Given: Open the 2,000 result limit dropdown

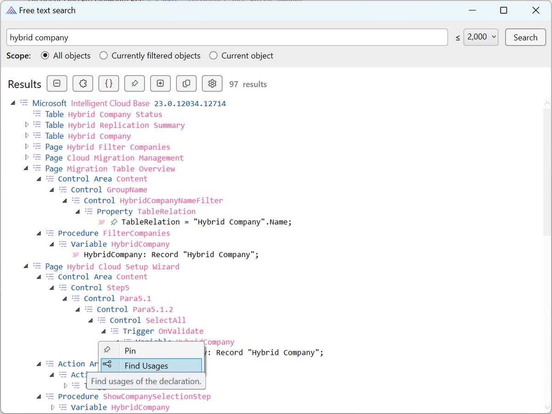Looking at the screenshot, I should (x=481, y=37).
